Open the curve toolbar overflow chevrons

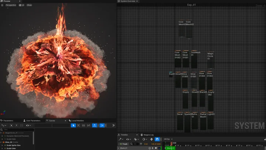point(113,125)
